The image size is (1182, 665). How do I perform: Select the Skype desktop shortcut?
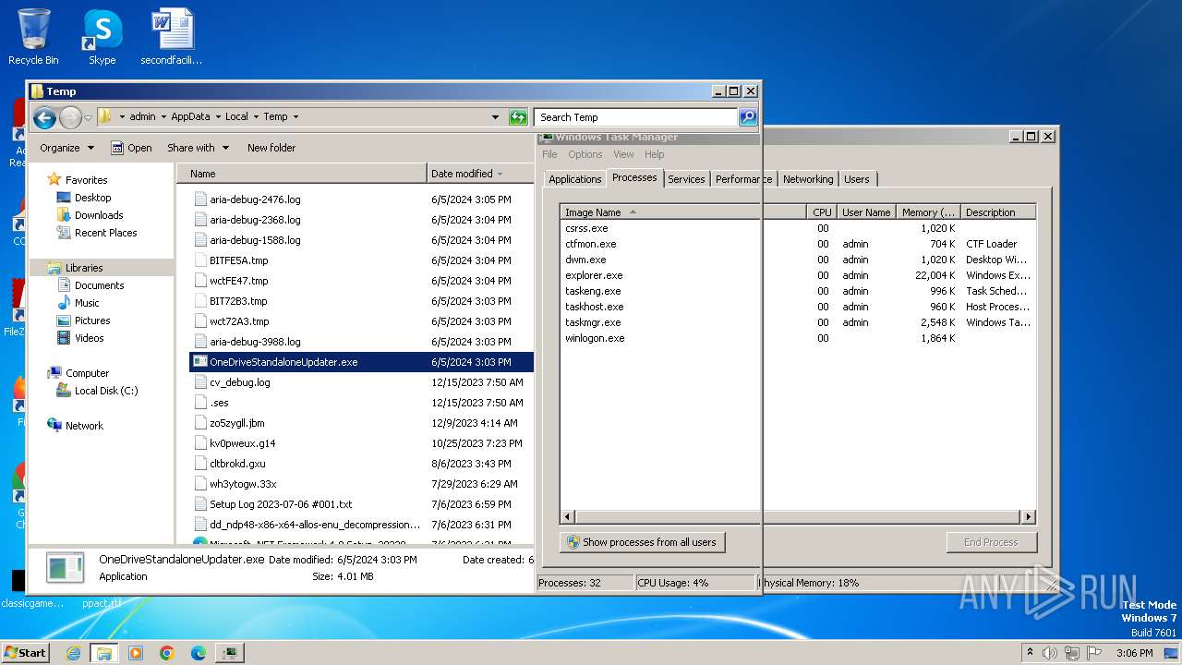click(102, 37)
